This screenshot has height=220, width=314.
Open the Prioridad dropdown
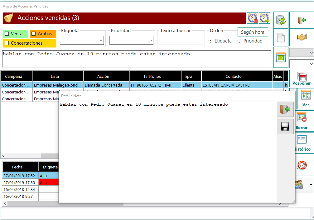point(131,40)
